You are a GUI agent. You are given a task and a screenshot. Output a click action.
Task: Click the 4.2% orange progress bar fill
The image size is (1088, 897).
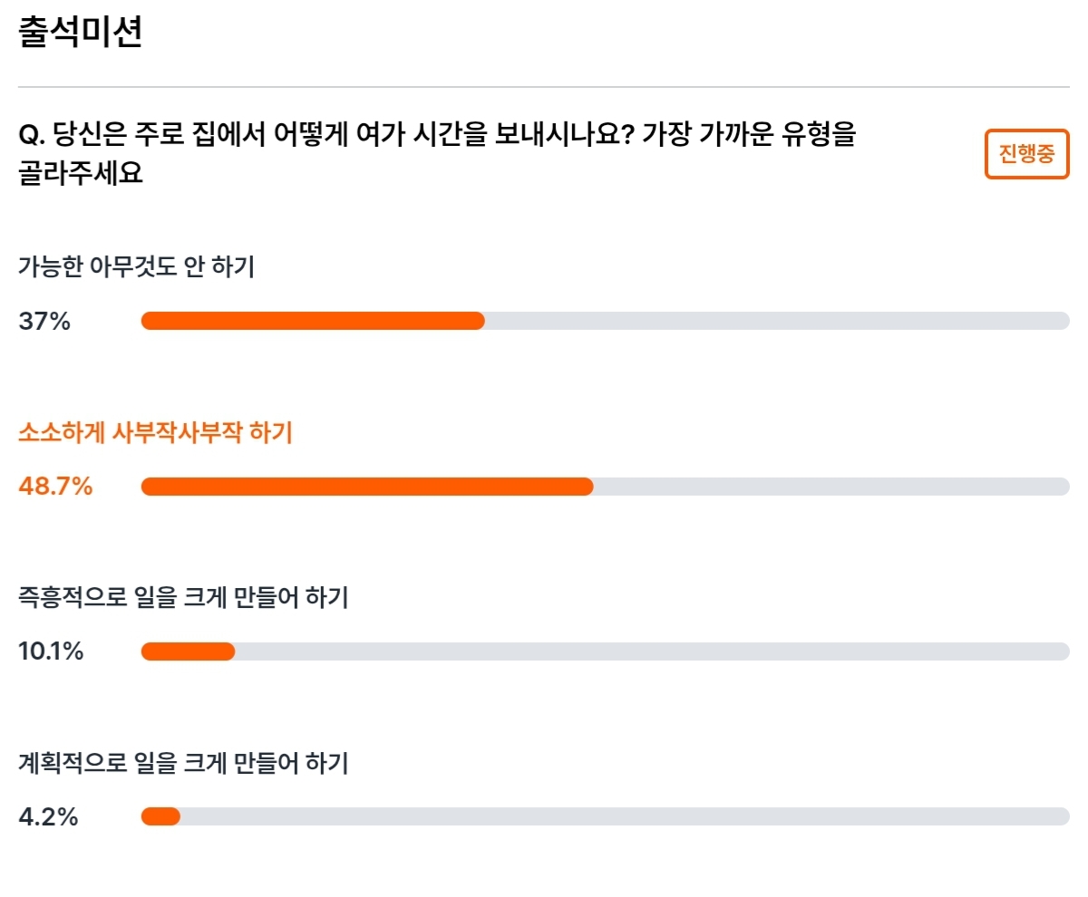(160, 817)
